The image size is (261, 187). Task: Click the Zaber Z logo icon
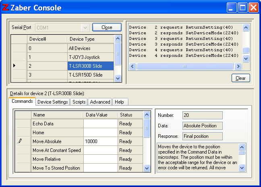tap(6, 8)
